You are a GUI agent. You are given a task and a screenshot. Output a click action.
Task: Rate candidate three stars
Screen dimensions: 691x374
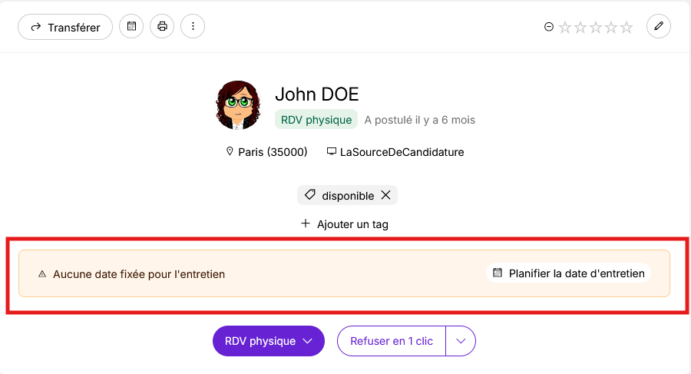point(596,28)
